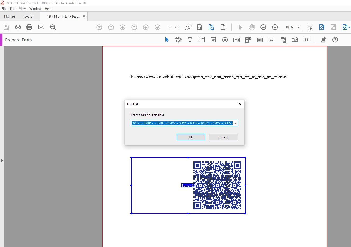Zoom in with the plus icon

tap(275, 27)
